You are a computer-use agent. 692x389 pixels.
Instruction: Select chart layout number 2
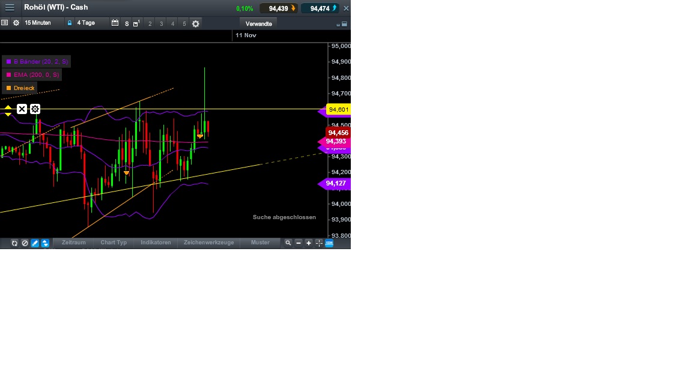pyautogui.click(x=150, y=24)
